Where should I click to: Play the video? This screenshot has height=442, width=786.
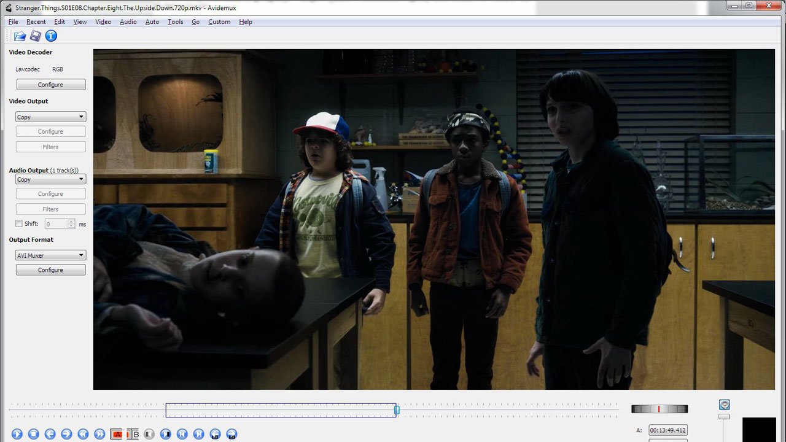click(17, 434)
